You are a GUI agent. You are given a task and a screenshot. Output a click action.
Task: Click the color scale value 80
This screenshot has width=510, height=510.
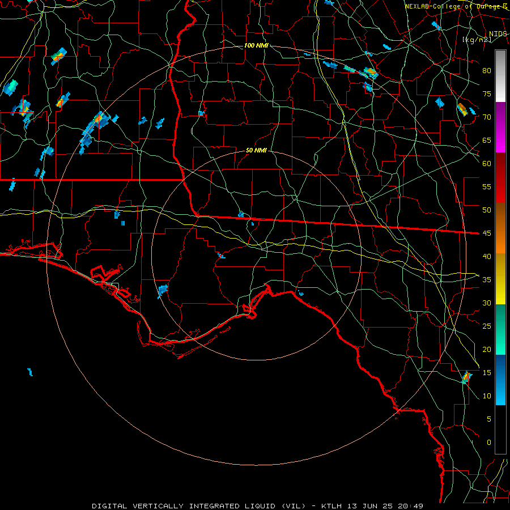pos(487,71)
